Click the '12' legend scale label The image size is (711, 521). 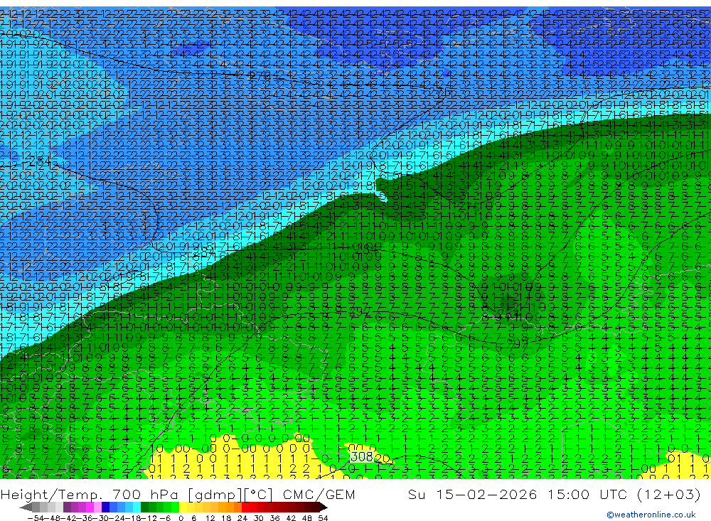210,518
